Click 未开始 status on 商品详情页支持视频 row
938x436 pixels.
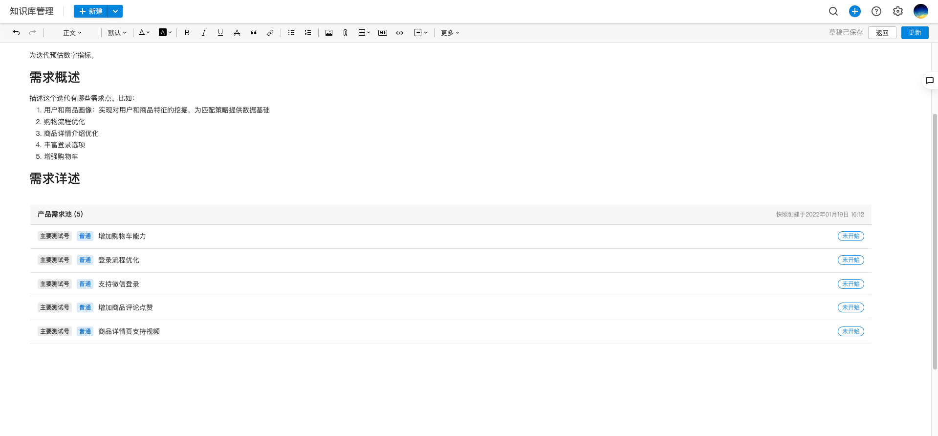pyautogui.click(x=851, y=331)
